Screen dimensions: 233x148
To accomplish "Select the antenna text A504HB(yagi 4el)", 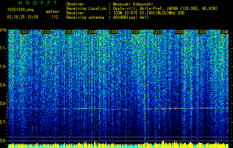I will pyautogui.click(x=131, y=17).
